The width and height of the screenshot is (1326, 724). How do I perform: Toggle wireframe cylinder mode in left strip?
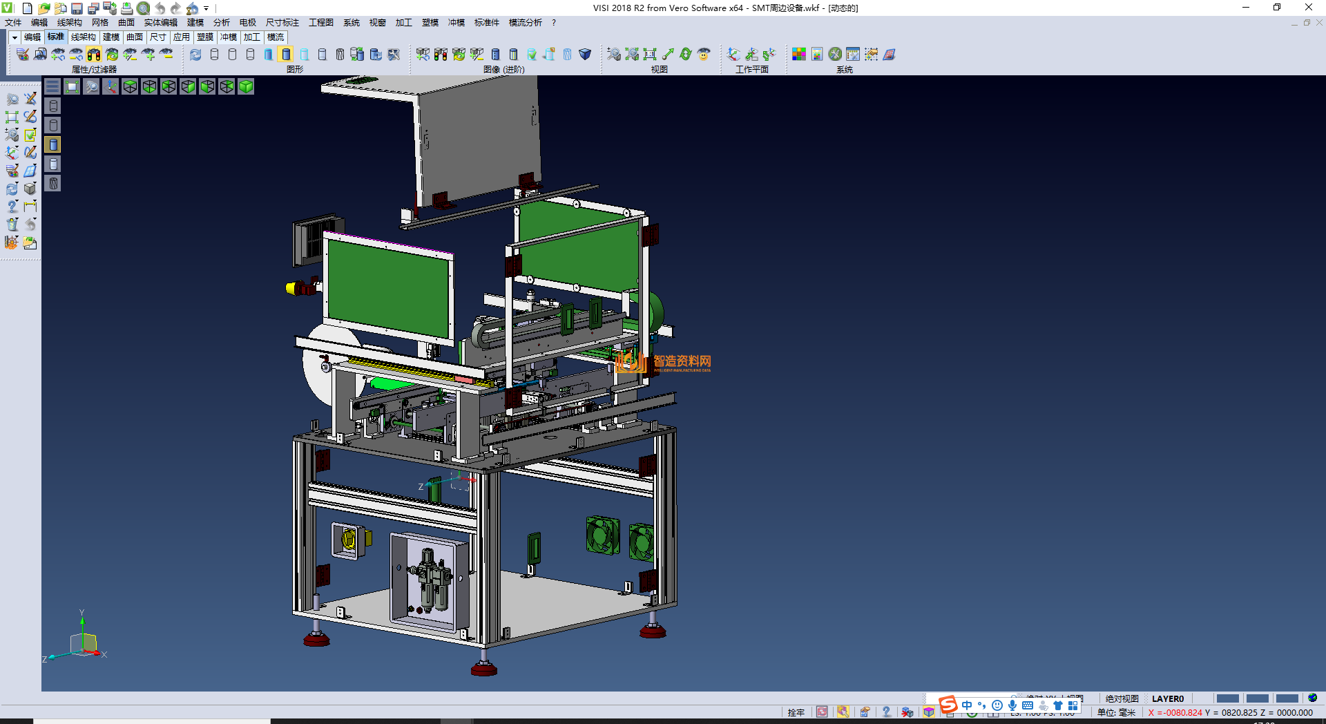(53, 106)
